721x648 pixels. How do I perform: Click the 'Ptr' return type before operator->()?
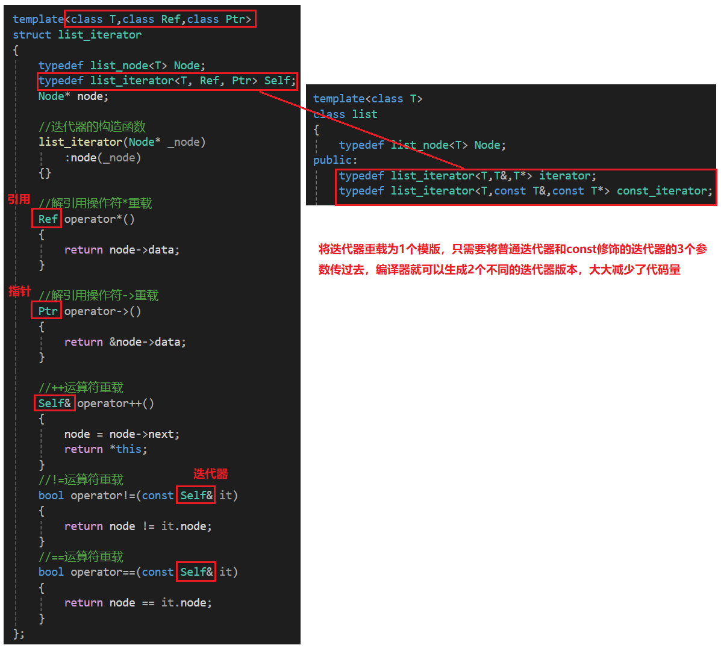coord(48,311)
